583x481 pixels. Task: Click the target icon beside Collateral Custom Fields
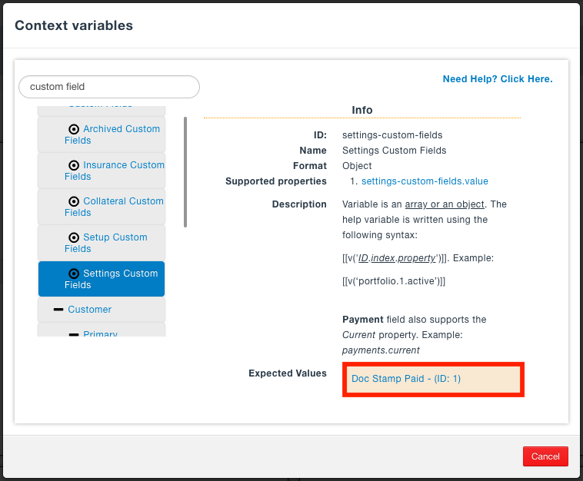(74, 201)
